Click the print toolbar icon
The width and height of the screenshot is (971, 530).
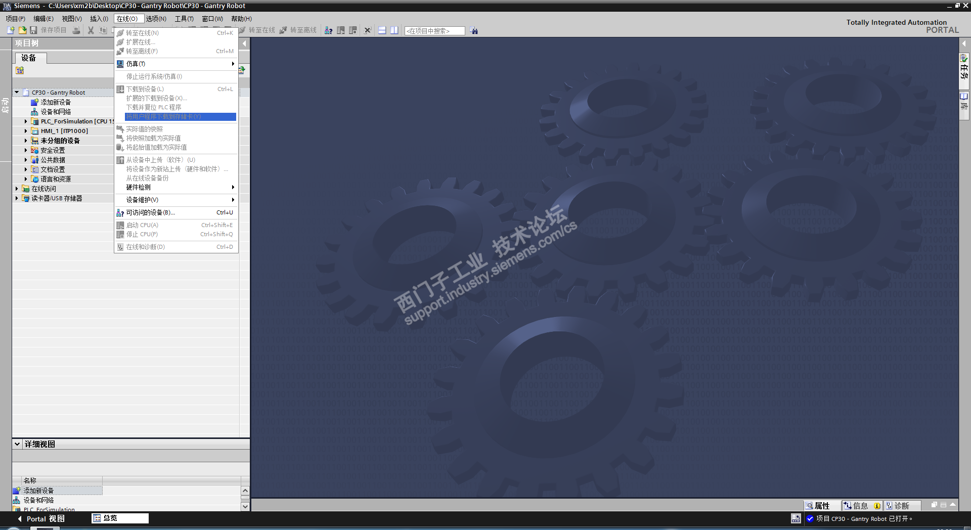click(x=76, y=30)
